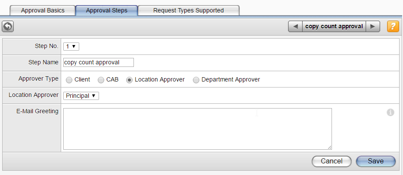Click the 'Location Approver' row label
The image size is (403, 175).
click(x=34, y=95)
